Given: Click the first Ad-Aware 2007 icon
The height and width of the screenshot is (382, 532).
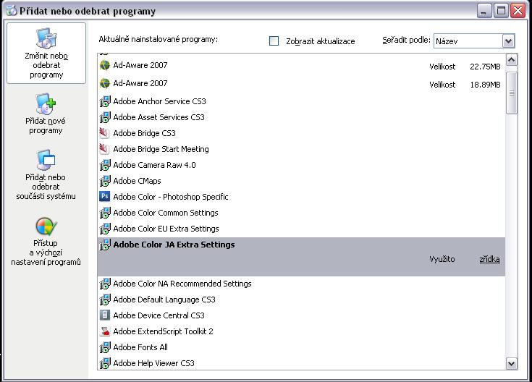Looking at the screenshot, I should point(104,66).
